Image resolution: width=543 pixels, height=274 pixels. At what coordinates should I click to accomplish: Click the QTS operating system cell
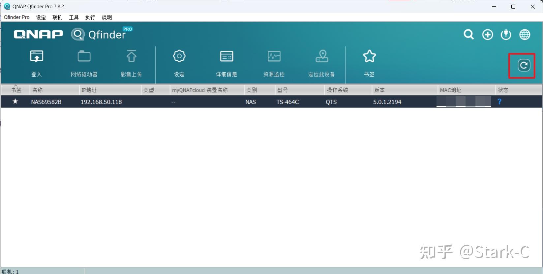(331, 102)
